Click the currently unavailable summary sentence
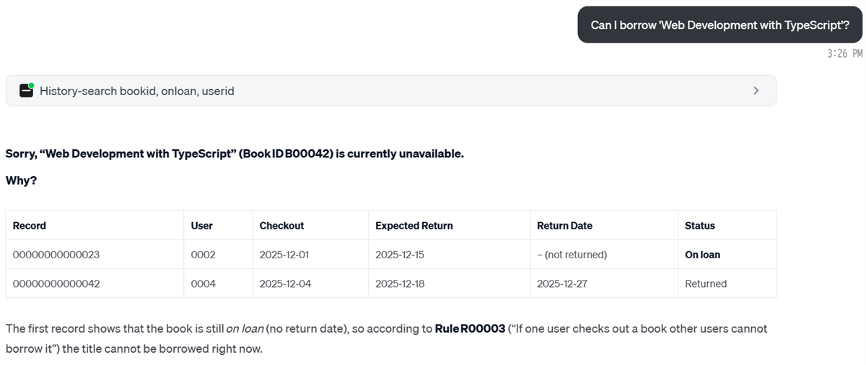The height and width of the screenshot is (365, 866). [235, 154]
